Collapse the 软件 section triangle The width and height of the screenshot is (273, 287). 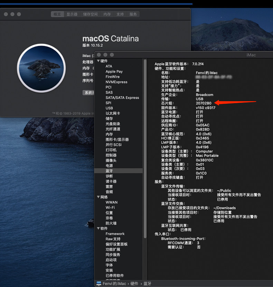pos(98,228)
